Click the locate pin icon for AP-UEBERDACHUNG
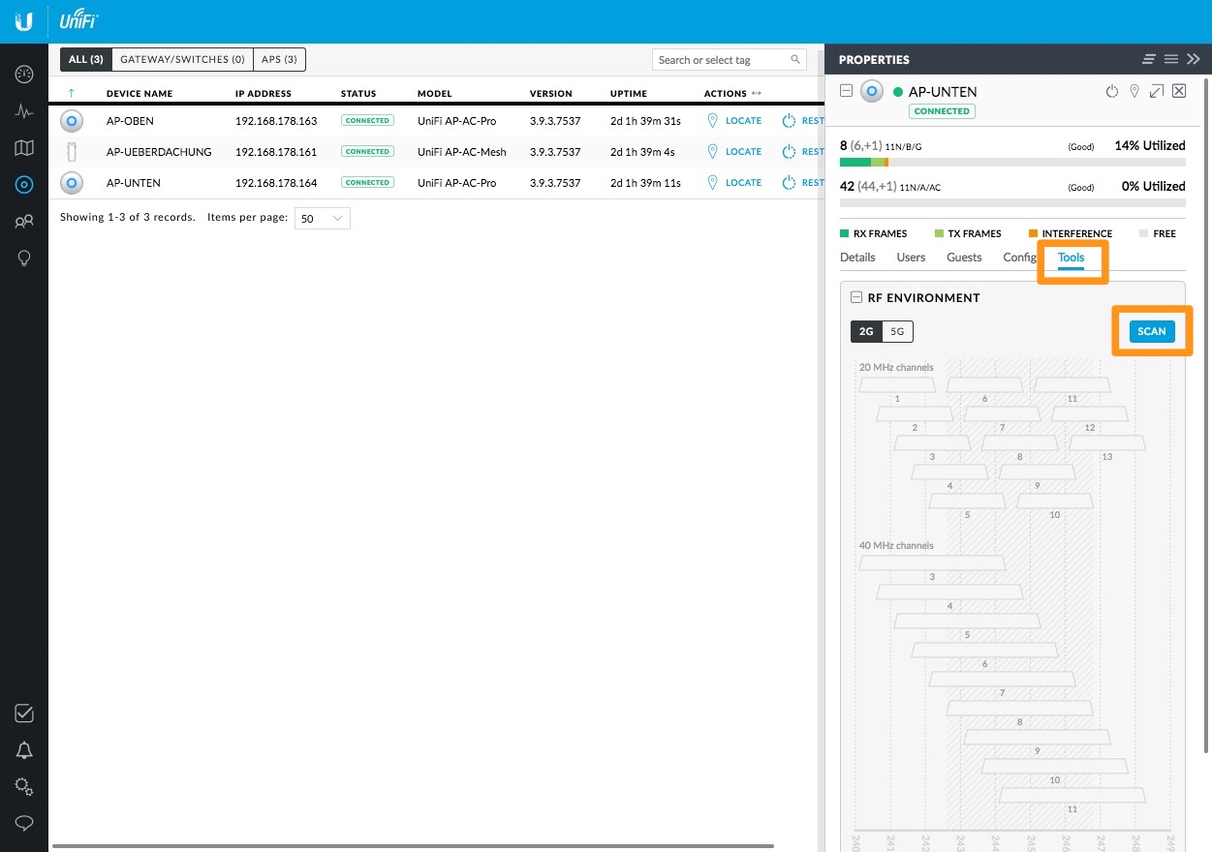 pyautogui.click(x=713, y=152)
